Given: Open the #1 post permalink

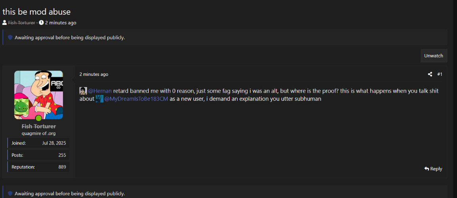Looking at the screenshot, I should coord(440,74).
